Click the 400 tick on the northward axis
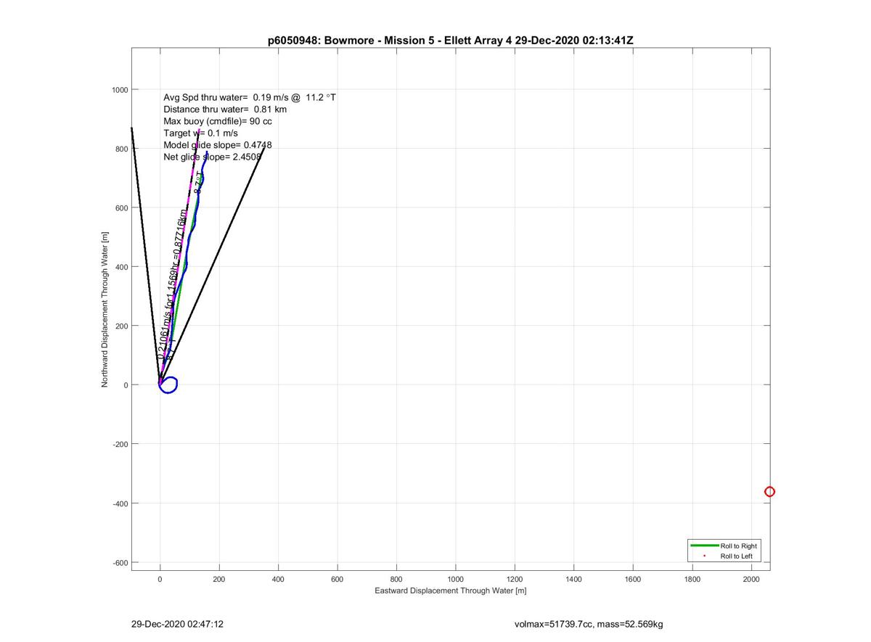The image size is (871, 642). tap(122, 267)
